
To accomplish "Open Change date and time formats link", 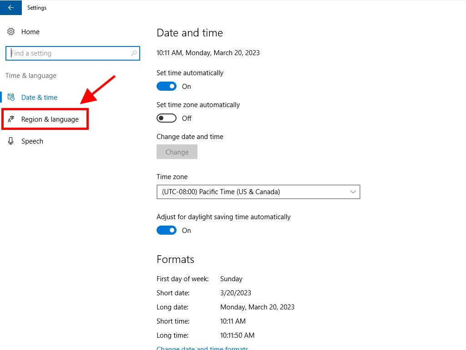I will [203, 348].
